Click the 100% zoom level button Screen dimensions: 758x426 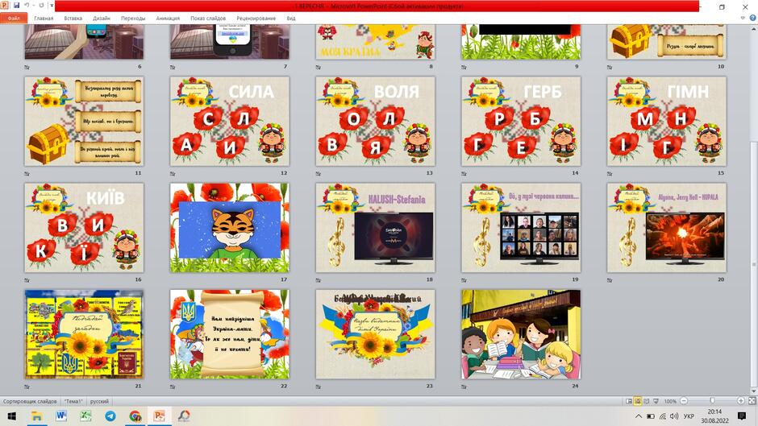(x=670, y=401)
